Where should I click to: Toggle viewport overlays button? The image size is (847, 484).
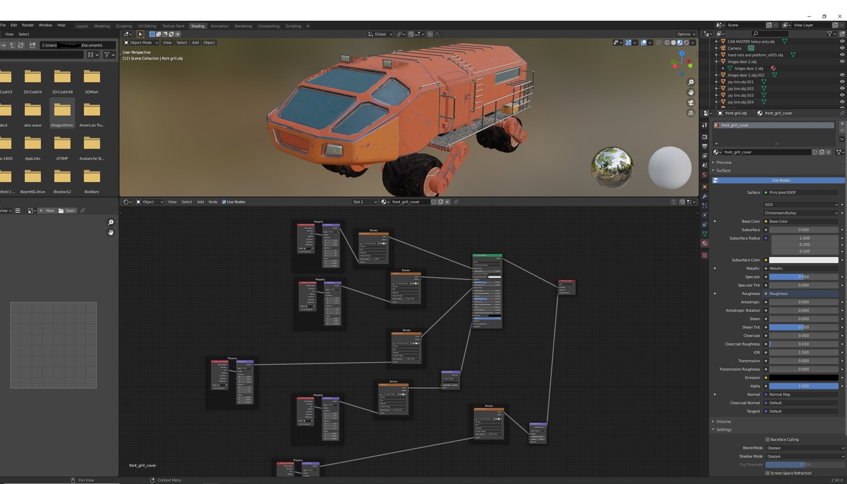644,43
